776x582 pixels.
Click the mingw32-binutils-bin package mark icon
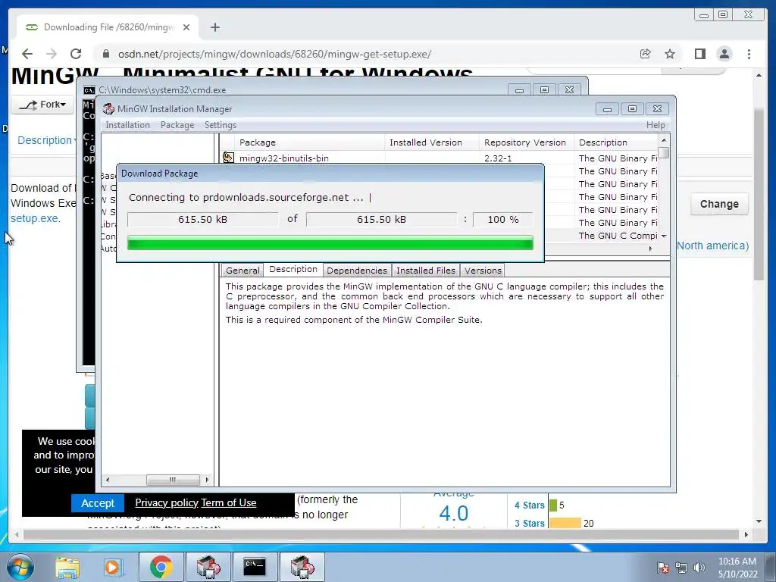pyautogui.click(x=228, y=158)
